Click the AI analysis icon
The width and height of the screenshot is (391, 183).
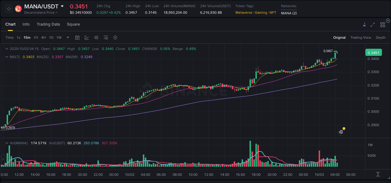pyautogui.click(x=364, y=24)
